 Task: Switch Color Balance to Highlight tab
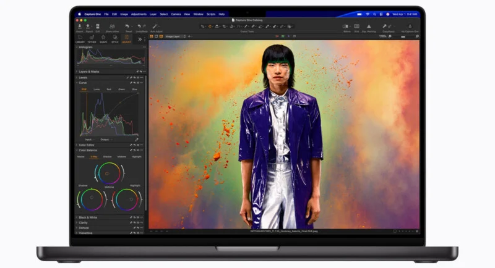click(x=136, y=157)
